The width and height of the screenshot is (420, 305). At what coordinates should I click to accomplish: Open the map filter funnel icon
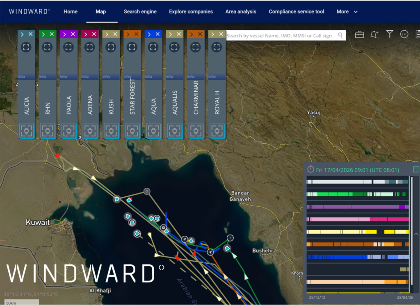(389, 34)
